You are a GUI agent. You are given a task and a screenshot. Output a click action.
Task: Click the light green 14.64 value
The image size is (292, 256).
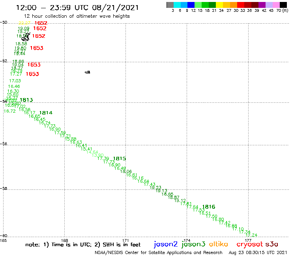(92, 152)
